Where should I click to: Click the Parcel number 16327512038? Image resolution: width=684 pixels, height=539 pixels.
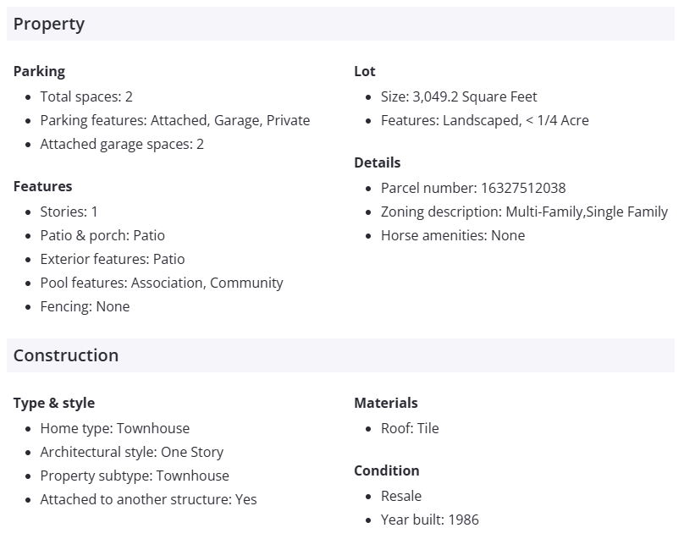pos(473,188)
